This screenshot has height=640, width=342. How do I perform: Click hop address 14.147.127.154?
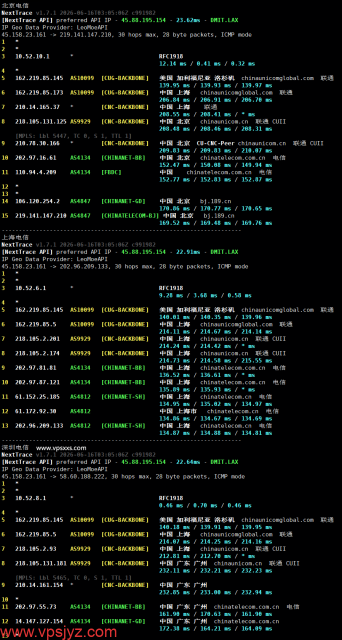click(x=39, y=621)
